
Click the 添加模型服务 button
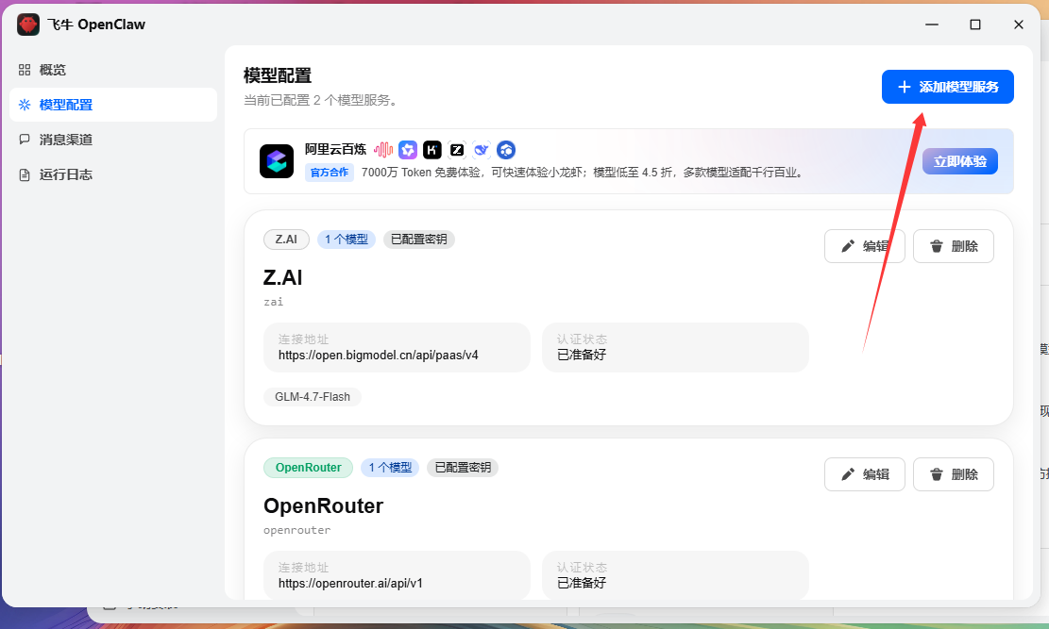(947, 87)
